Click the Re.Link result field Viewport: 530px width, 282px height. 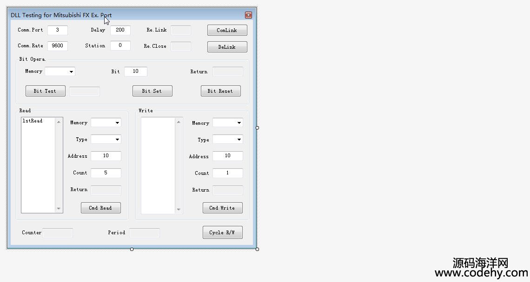[181, 30]
